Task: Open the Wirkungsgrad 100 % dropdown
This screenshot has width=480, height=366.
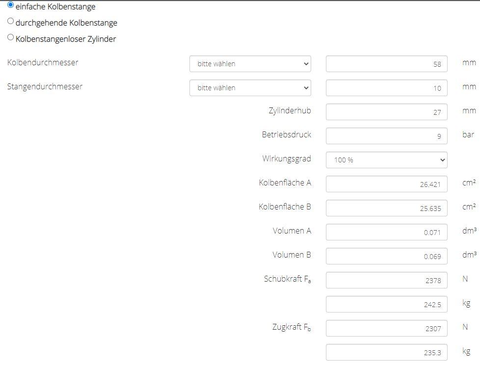Action: pos(386,160)
